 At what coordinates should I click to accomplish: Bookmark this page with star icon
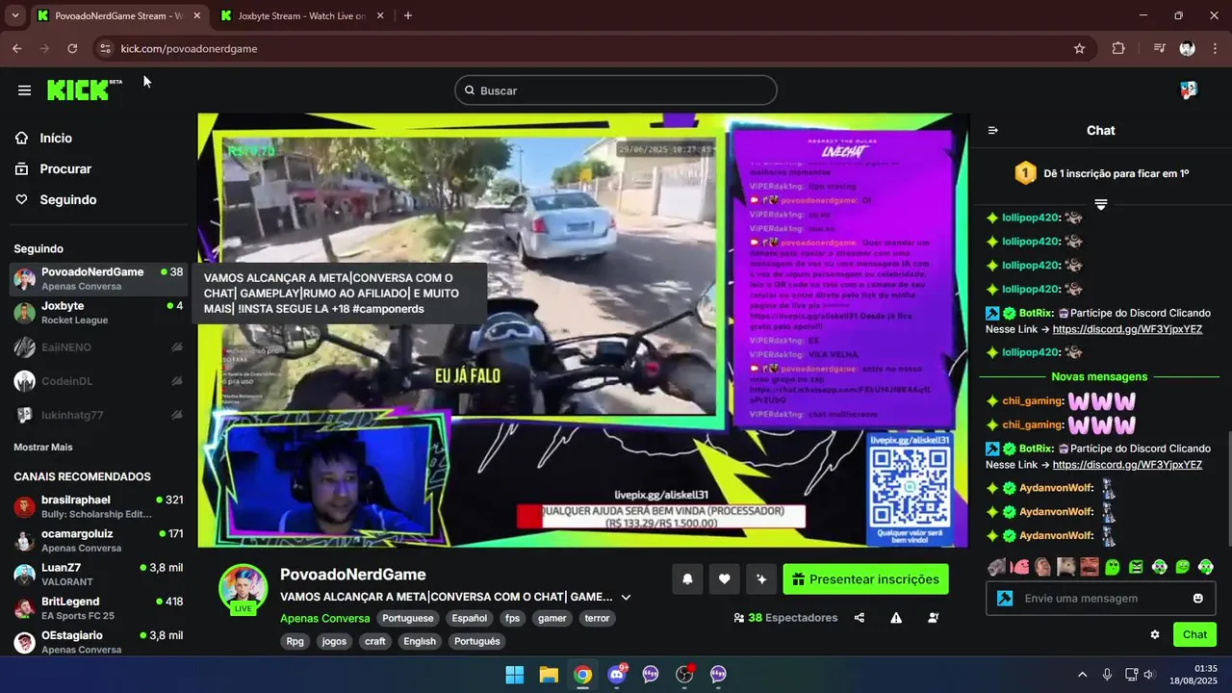[x=1079, y=48]
